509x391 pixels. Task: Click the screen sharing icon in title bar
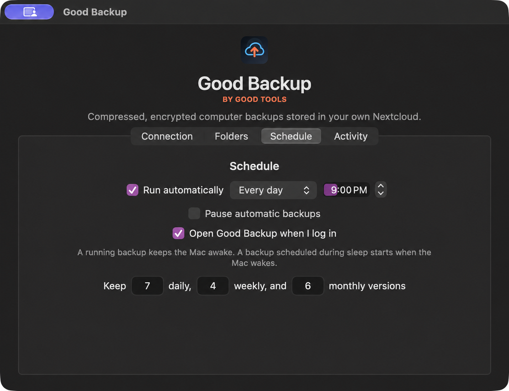coord(29,12)
